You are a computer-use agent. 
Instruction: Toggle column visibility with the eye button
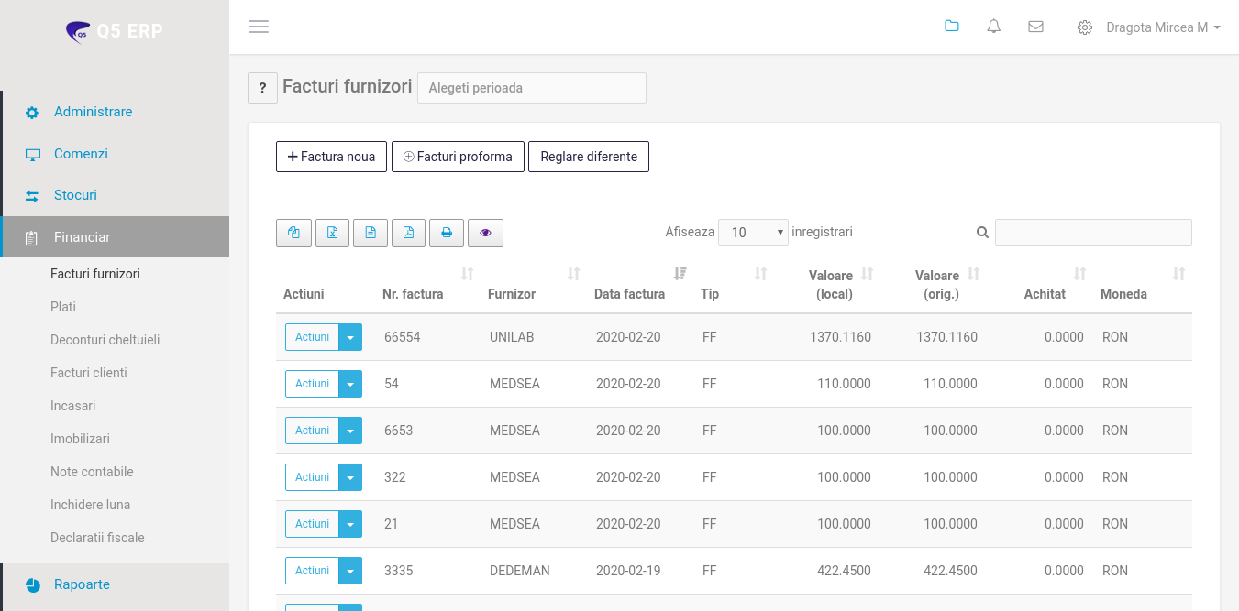click(x=485, y=233)
